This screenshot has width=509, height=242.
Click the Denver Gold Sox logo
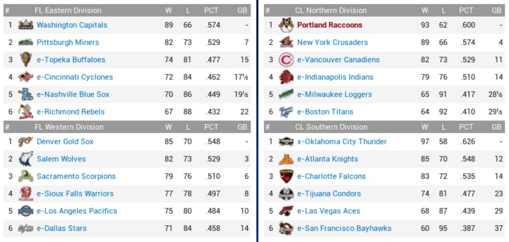tap(26, 142)
